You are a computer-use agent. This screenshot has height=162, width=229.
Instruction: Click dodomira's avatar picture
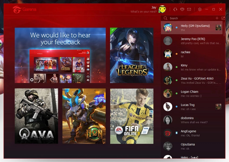[x=168, y=120]
